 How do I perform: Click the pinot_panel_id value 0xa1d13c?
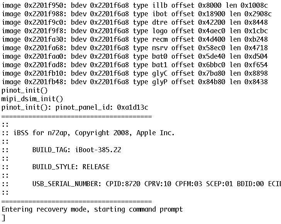[x=133, y=107]
